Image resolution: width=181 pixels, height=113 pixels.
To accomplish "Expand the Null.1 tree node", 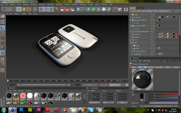I will [131, 40].
